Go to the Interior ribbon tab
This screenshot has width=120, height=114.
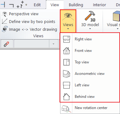[x=100, y=5]
